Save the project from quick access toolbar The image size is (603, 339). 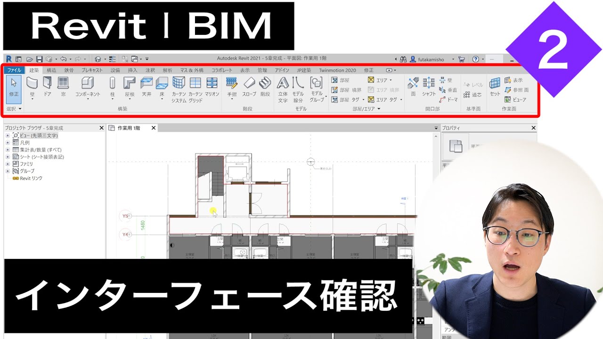tap(39, 59)
